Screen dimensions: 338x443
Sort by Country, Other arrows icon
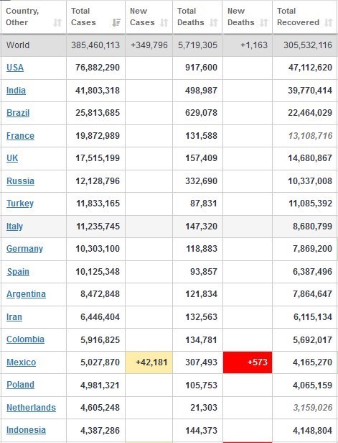57,22
